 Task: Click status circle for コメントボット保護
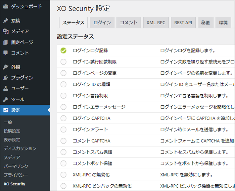point(64,163)
